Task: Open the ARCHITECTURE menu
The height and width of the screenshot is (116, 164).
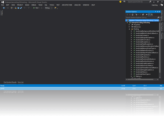Action: pyautogui.click(x=67, y=5)
